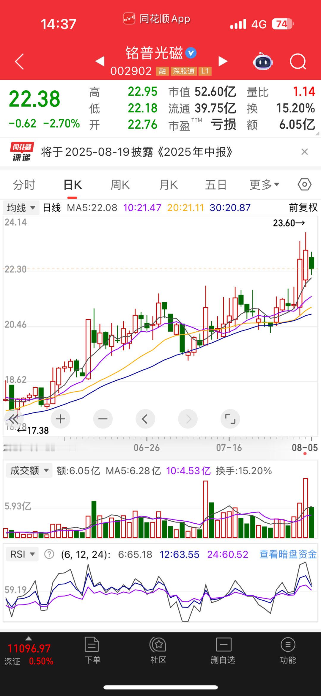Open the AI robot assistant
The image size is (321, 696).
263,62
